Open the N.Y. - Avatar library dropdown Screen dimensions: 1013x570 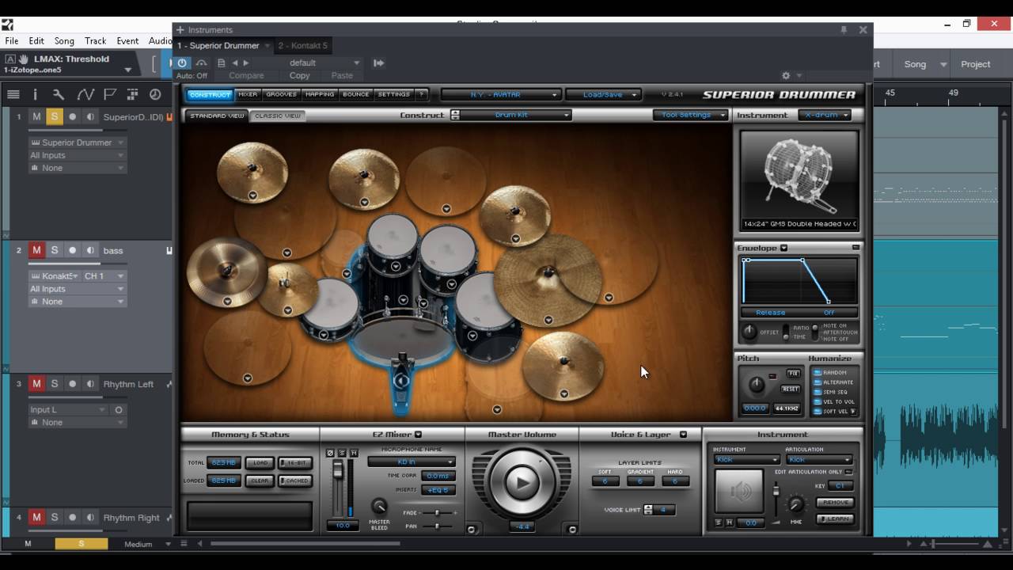coord(500,94)
